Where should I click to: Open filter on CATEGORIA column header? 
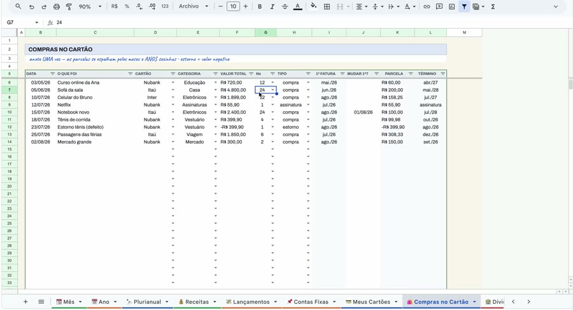tap(215, 74)
